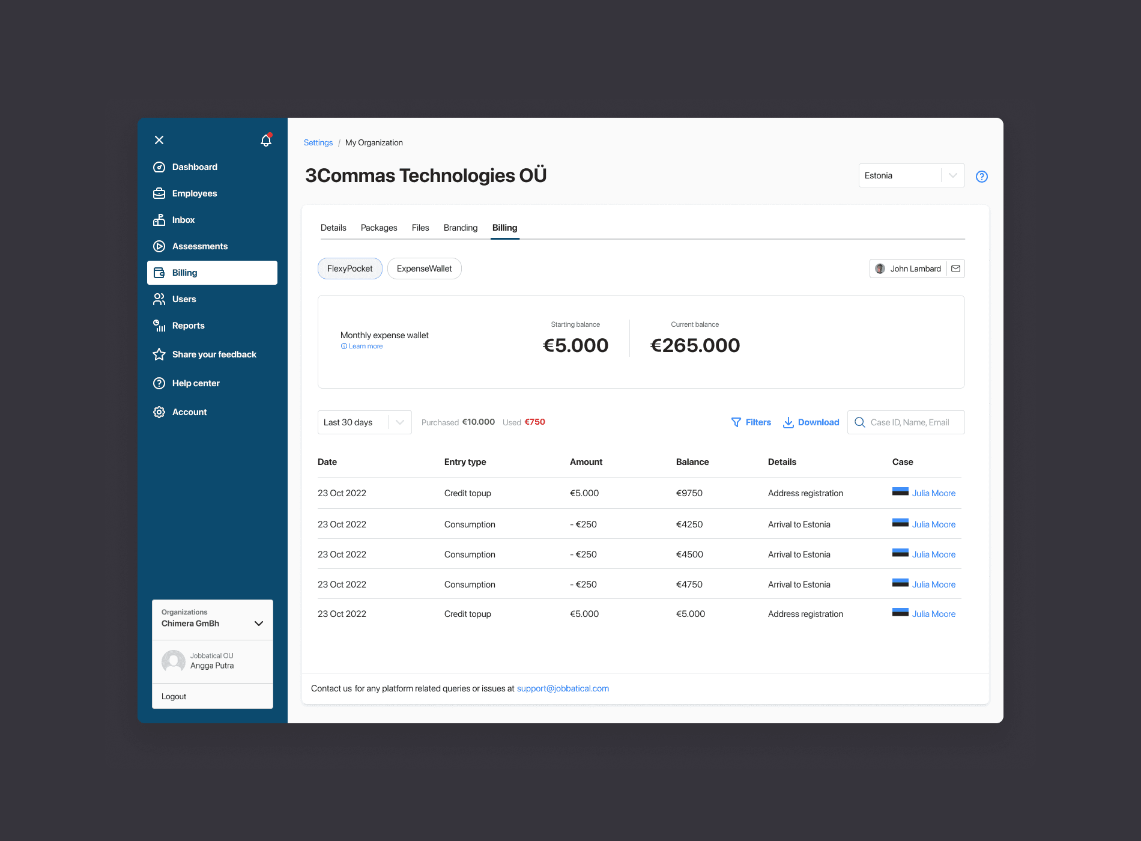1141x841 pixels.
Task: Click the Users people icon
Action: click(x=159, y=299)
